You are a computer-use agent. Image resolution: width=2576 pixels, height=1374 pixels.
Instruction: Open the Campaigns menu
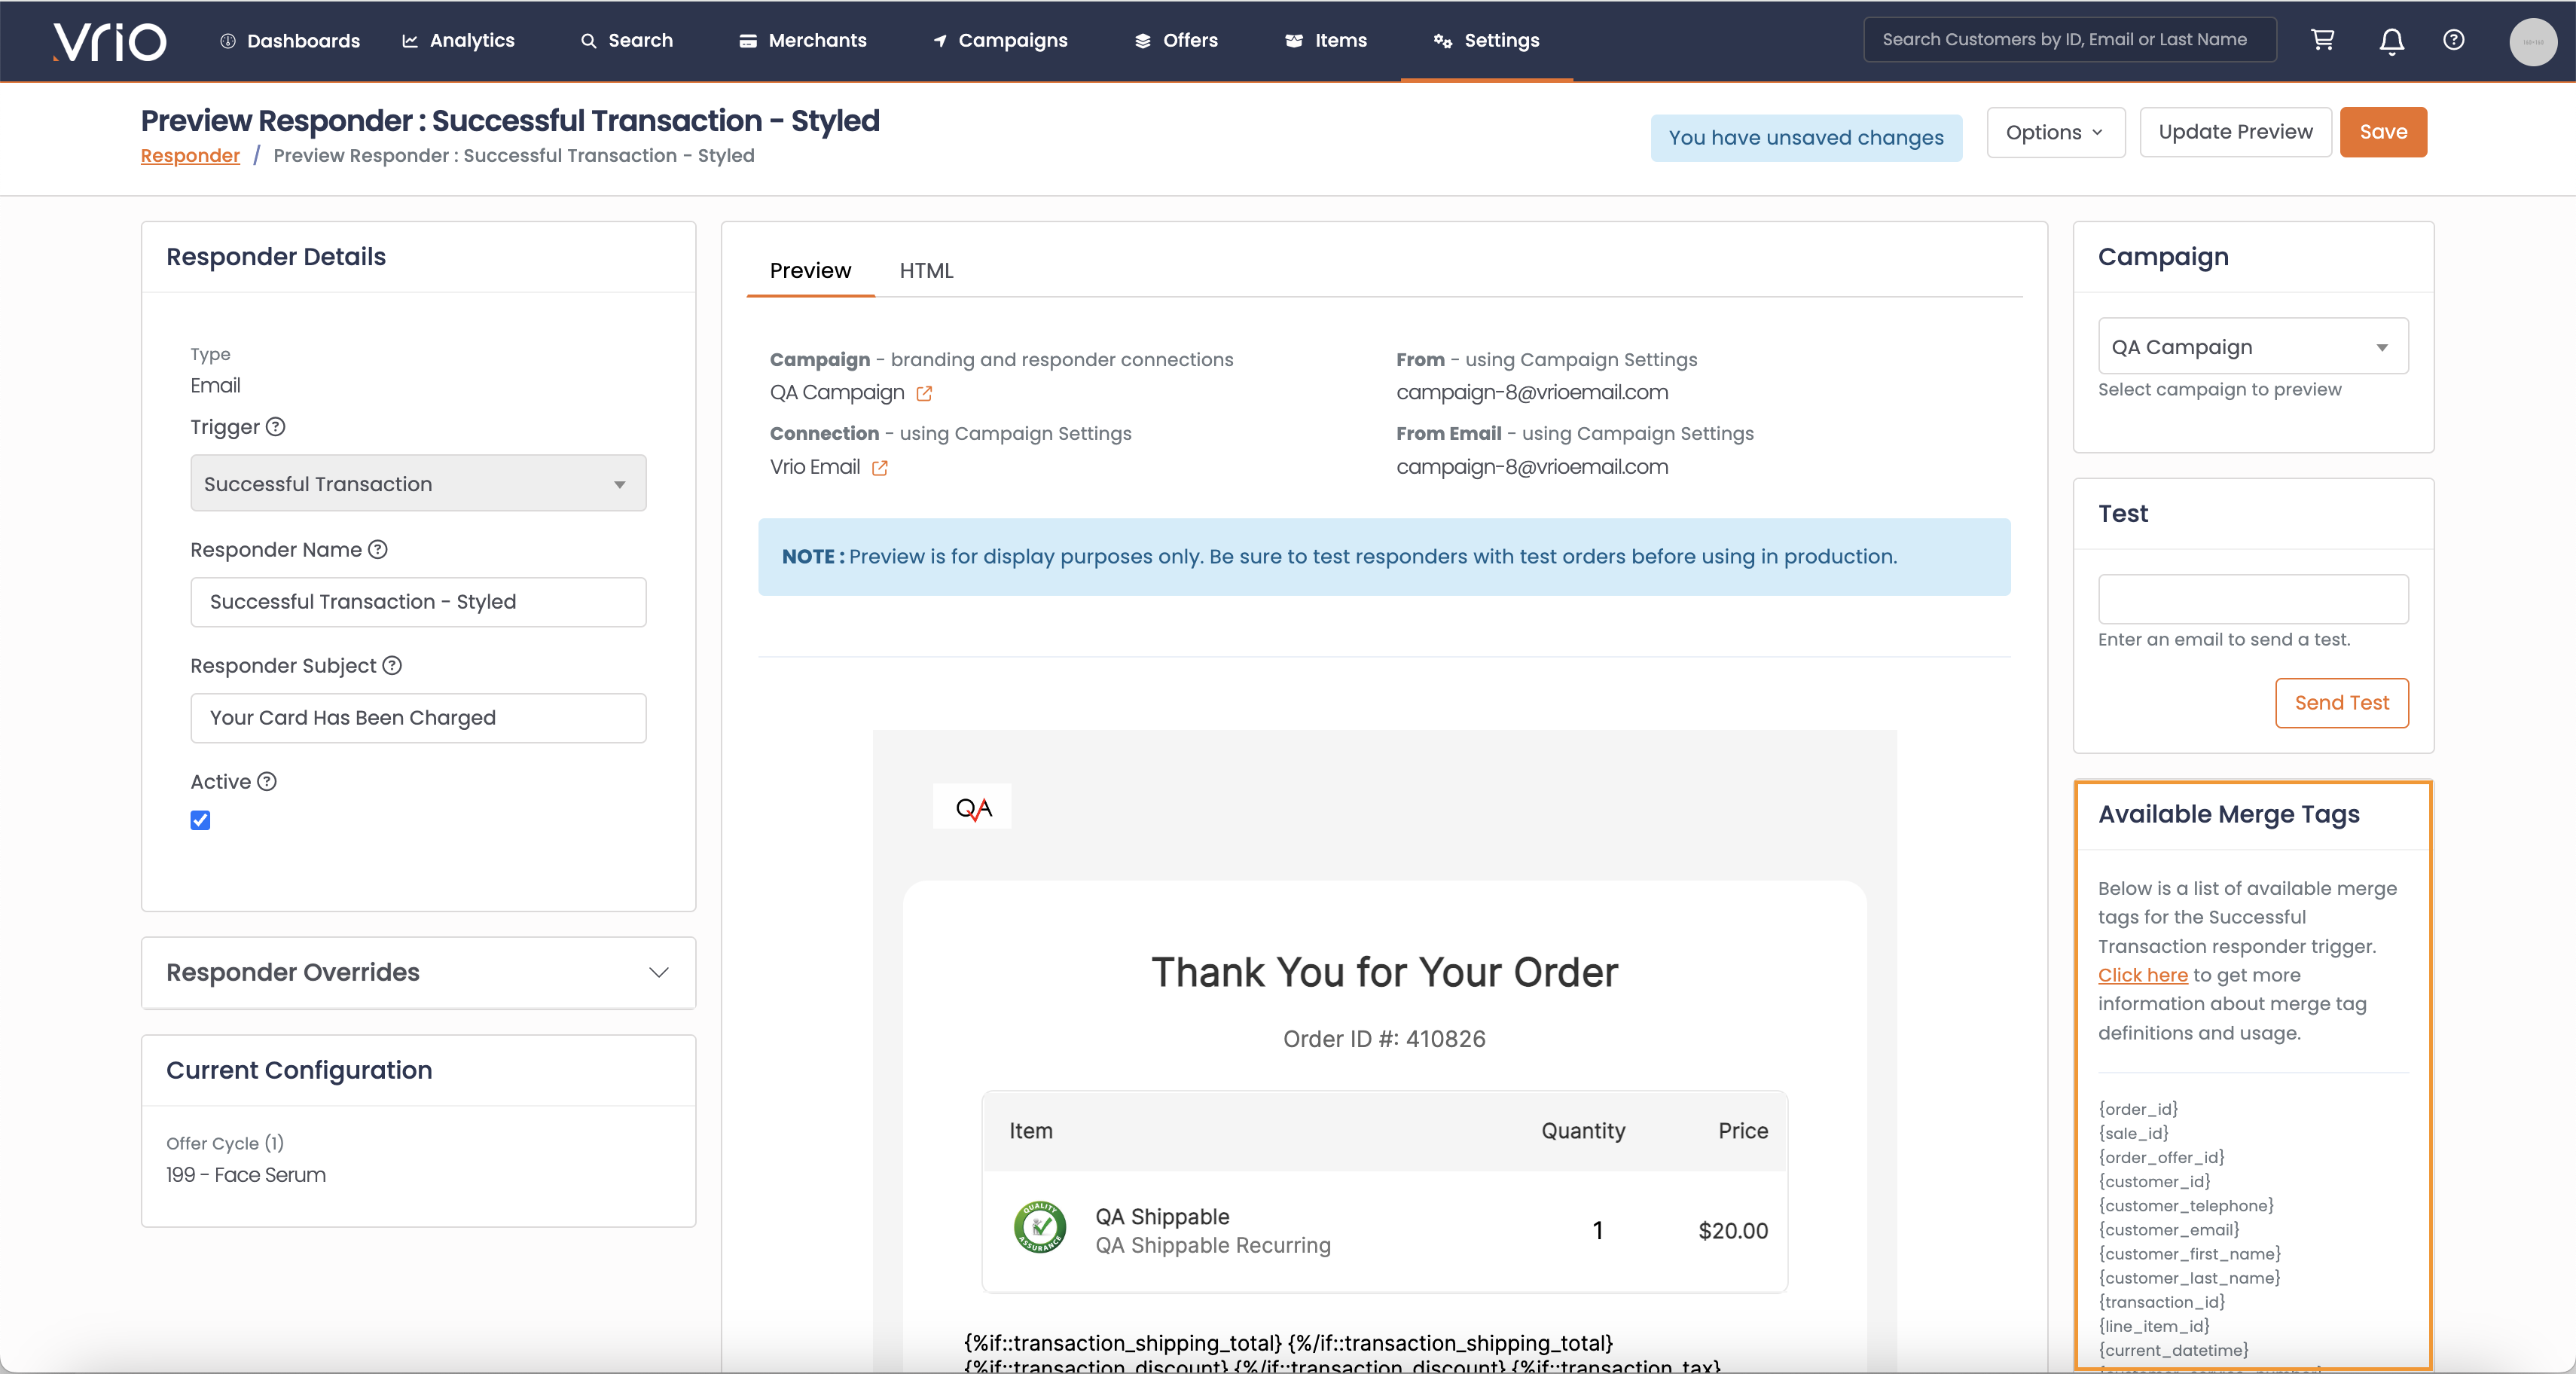(x=1000, y=40)
